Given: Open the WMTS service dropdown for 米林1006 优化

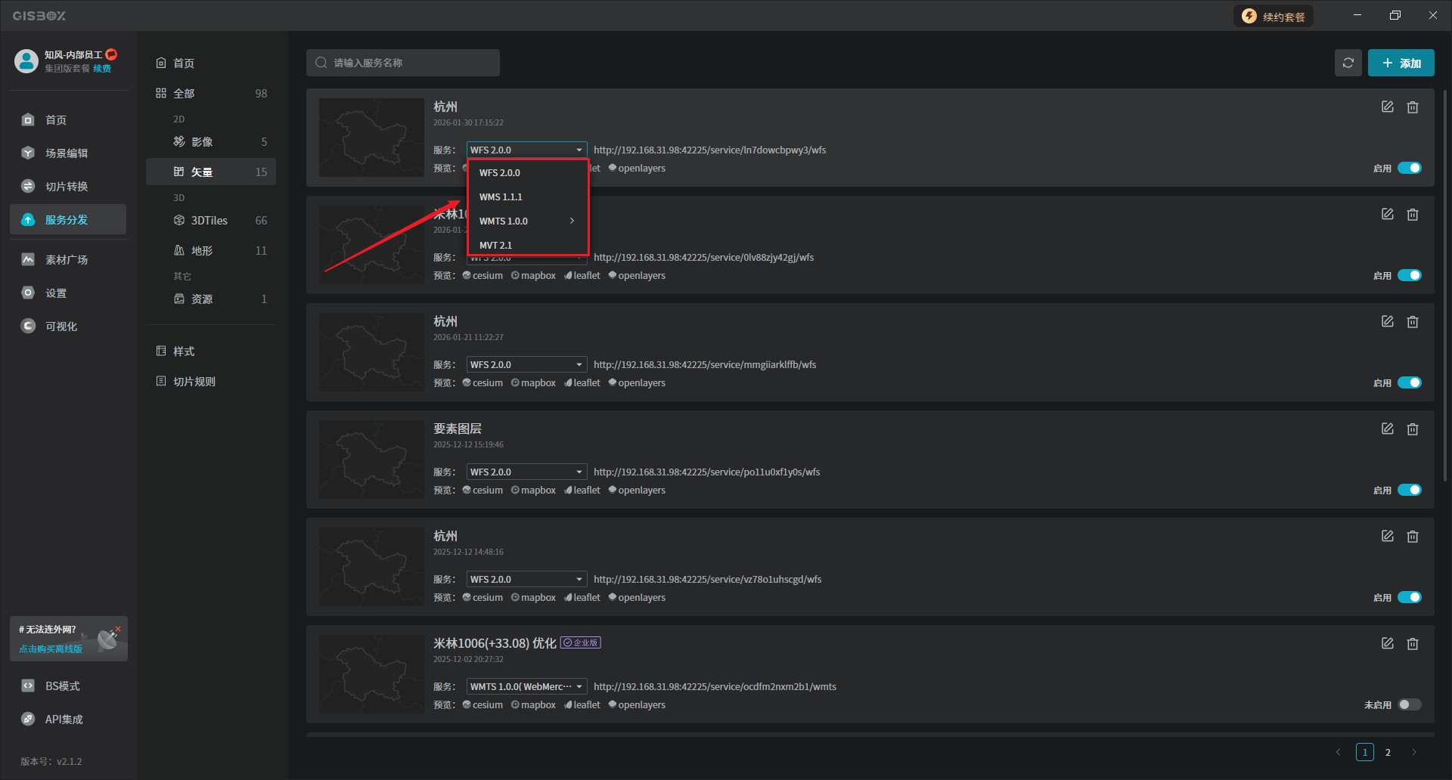Looking at the screenshot, I should (526, 687).
